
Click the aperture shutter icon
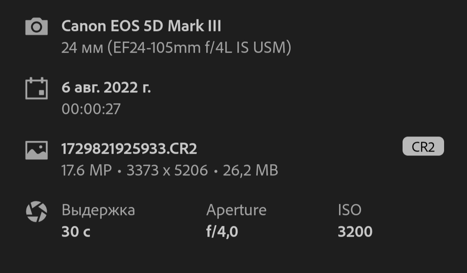tap(36, 212)
